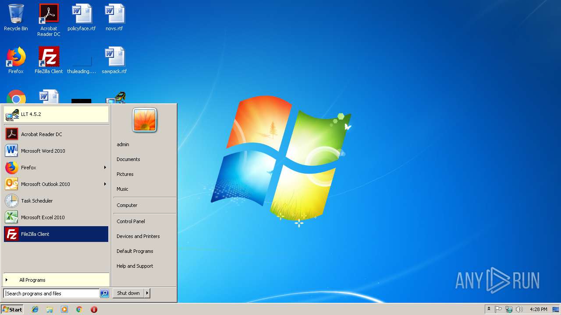Screen dimensions: 561x315
Task: Click the Shut down button
Action: tap(128, 293)
